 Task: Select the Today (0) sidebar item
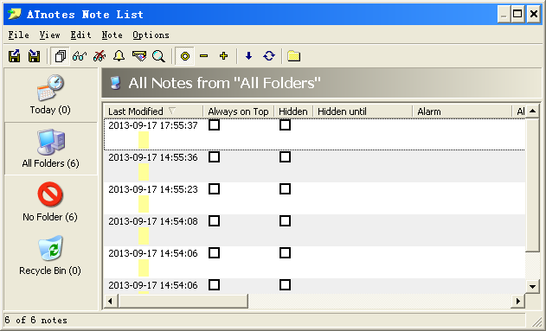point(50,94)
